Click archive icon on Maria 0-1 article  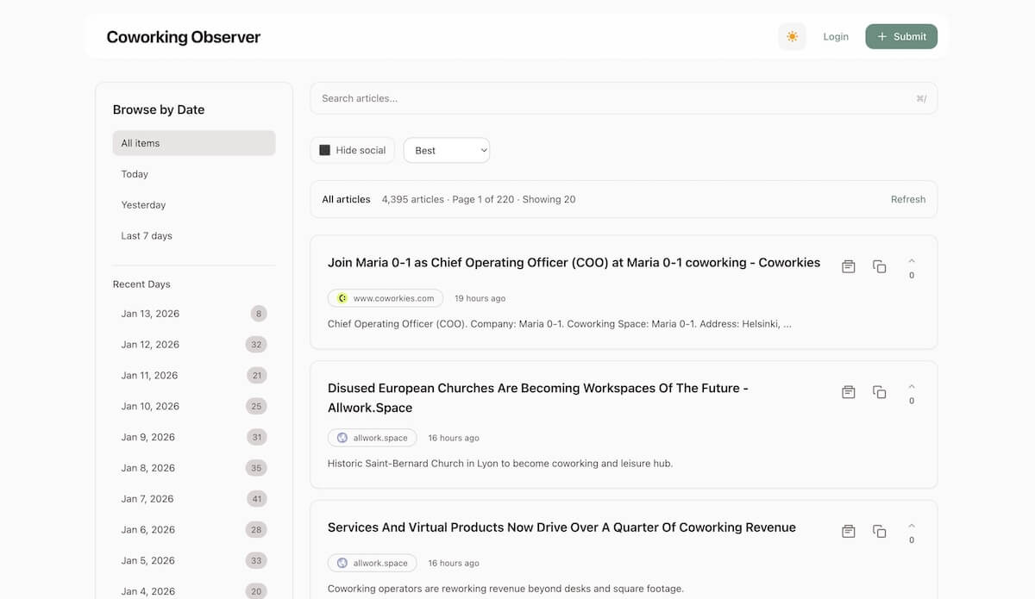coord(849,267)
